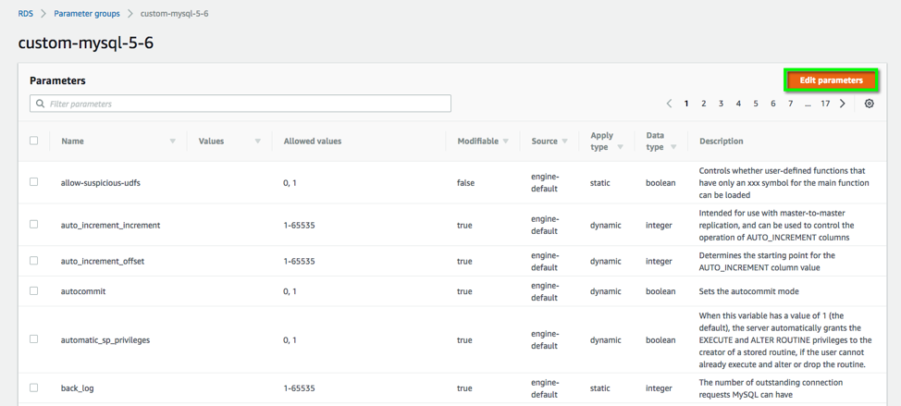The height and width of the screenshot is (406, 901).
Task: Toggle the select-all header checkbox
Action: coord(34,141)
